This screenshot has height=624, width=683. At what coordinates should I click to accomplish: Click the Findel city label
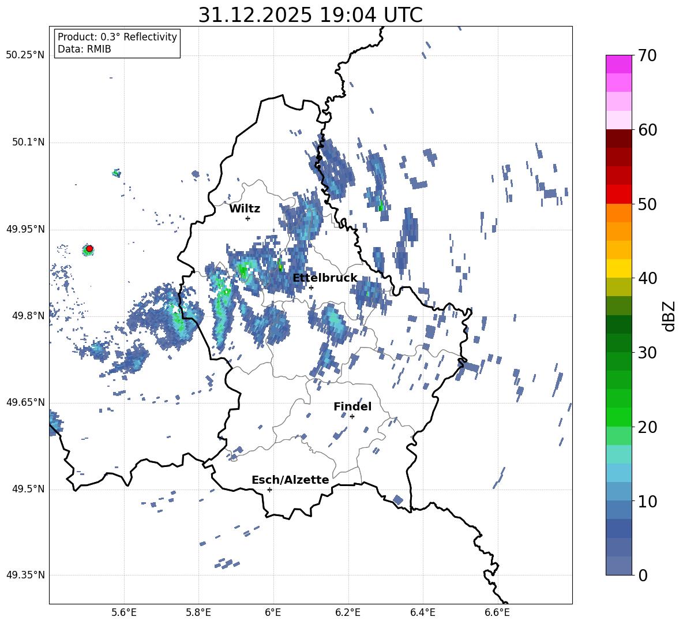pyautogui.click(x=352, y=406)
